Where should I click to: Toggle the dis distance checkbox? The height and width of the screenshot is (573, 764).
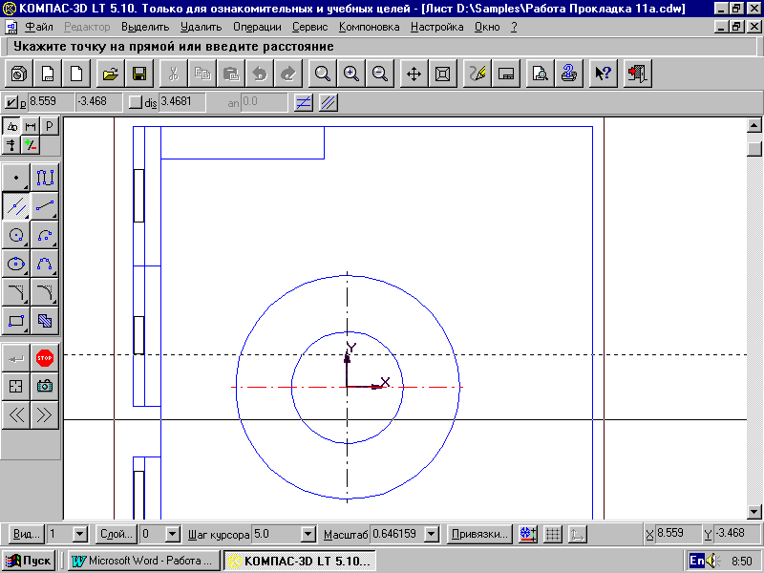coord(136,102)
